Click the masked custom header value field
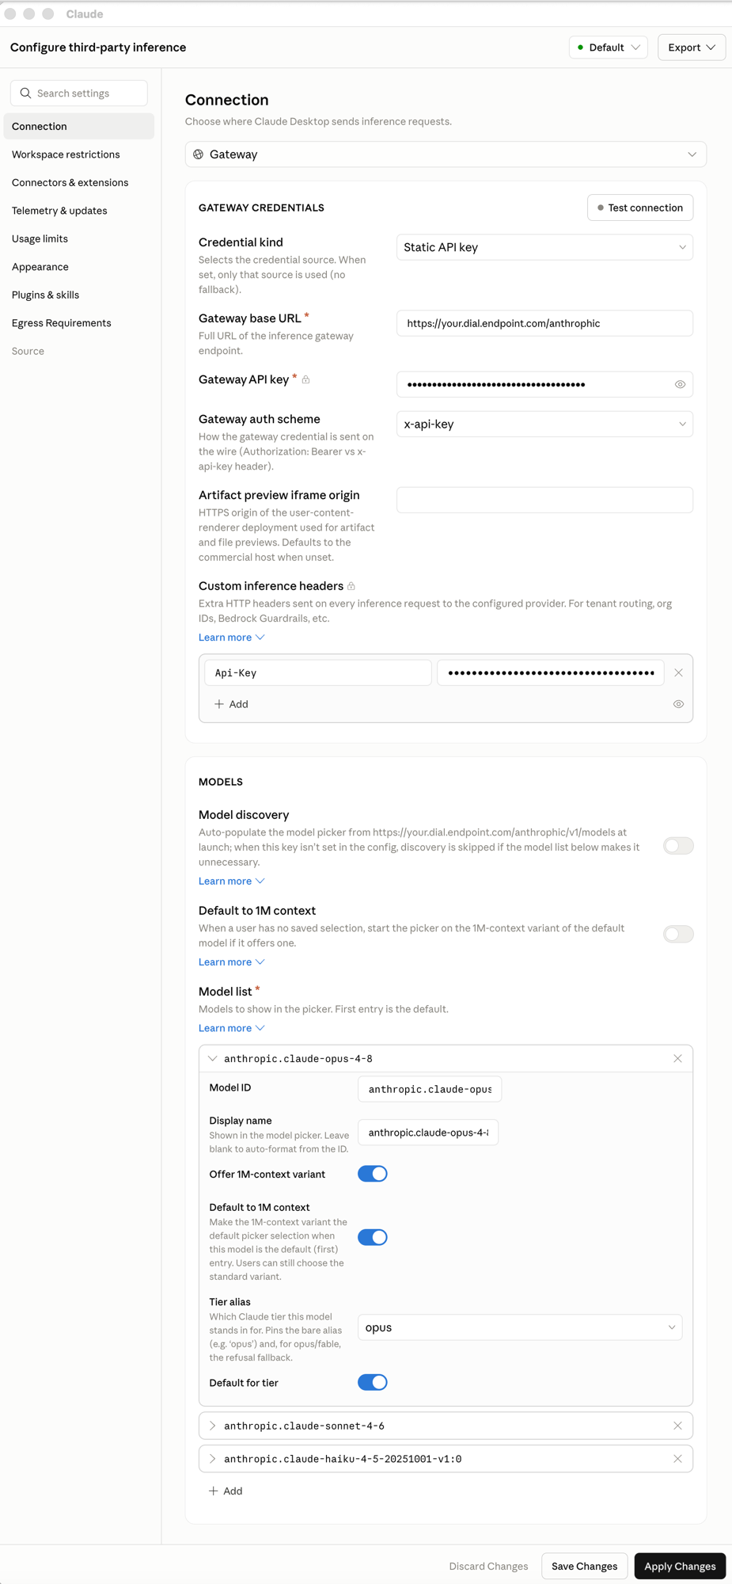The image size is (732, 1584). click(x=551, y=672)
